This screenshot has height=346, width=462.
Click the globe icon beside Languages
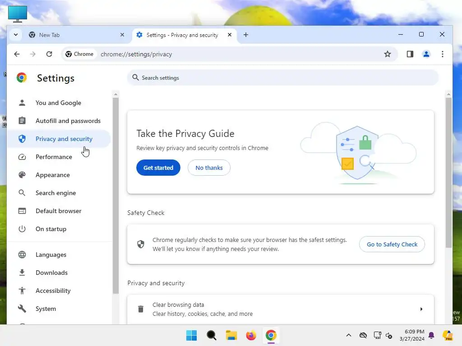pos(22,255)
